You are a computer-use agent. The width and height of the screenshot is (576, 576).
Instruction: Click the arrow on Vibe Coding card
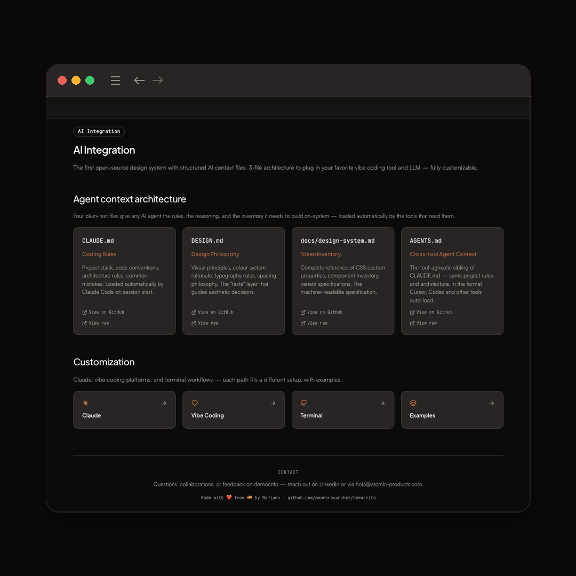coord(273,403)
